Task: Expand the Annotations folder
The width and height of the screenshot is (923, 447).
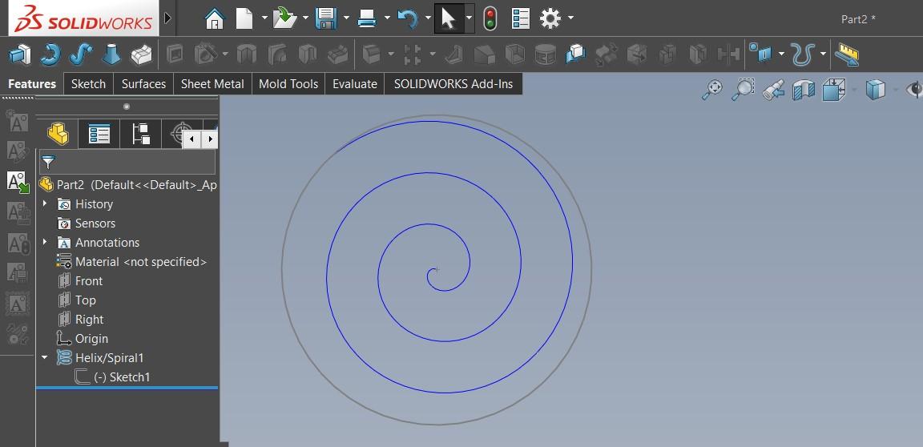Action: [45, 242]
